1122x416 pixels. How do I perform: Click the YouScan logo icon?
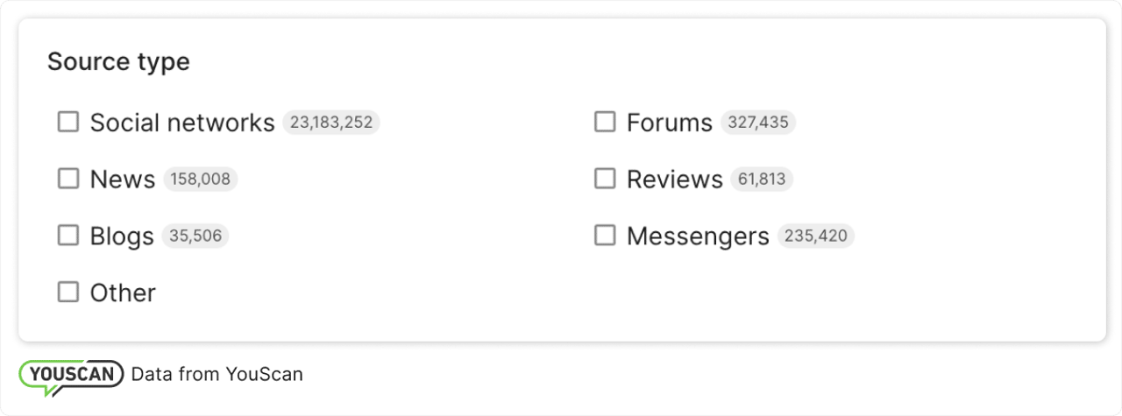coord(71,376)
